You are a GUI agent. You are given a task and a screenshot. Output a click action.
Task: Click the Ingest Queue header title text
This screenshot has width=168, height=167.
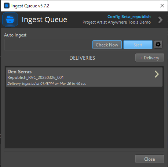click(44, 20)
